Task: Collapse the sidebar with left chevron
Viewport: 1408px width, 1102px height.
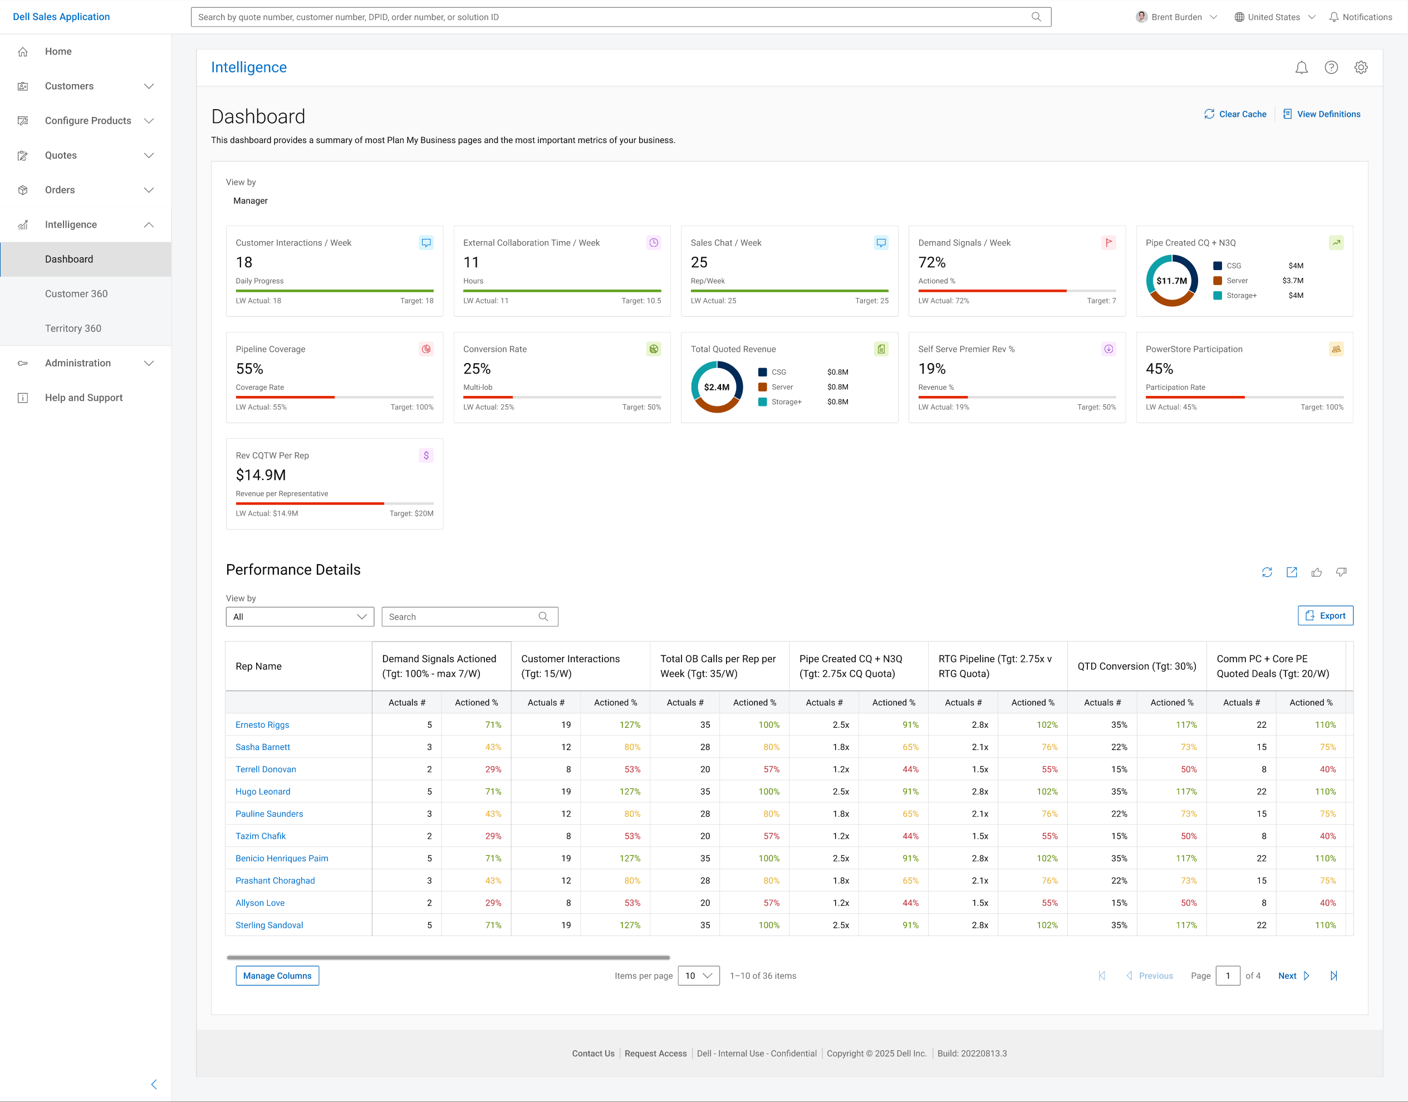Action: tap(154, 1085)
